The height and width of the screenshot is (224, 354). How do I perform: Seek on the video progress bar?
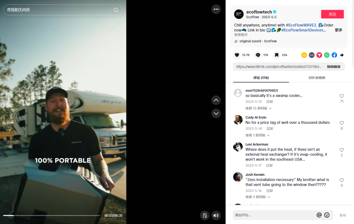51,215
